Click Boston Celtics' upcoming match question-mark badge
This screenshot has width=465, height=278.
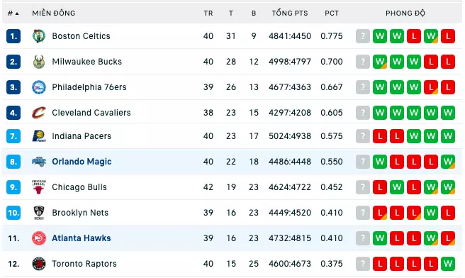(x=363, y=36)
